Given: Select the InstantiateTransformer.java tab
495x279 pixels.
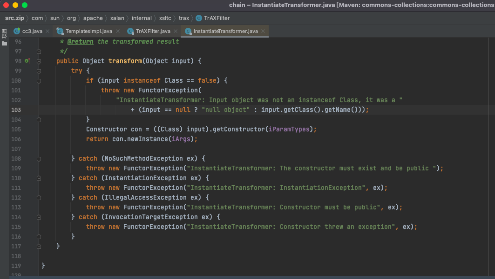Looking at the screenshot, I should point(225,31).
